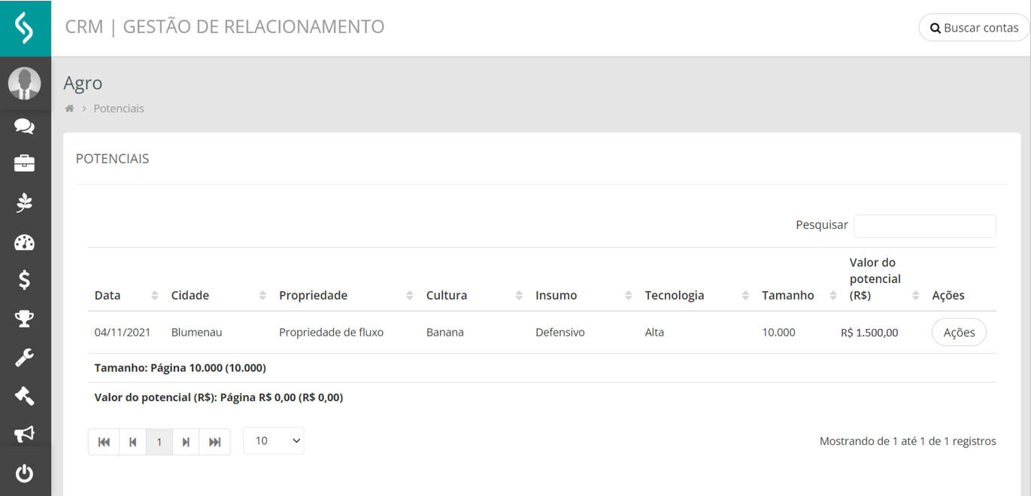Image resolution: width=1031 pixels, height=496 pixels.
Task: Click the Mostrando registros status text
Action: tap(908, 442)
